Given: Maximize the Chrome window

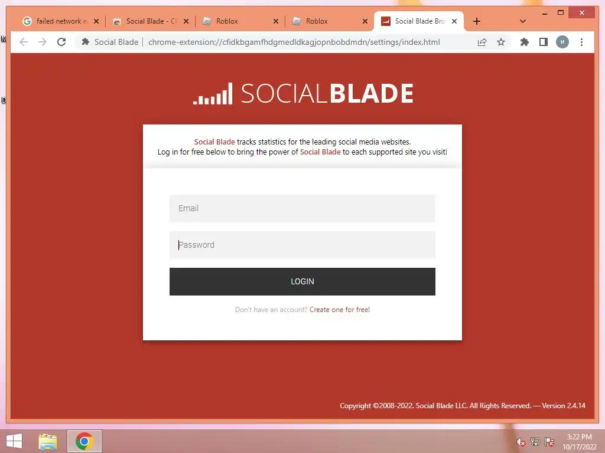Looking at the screenshot, I should click(x=561, y=13).
